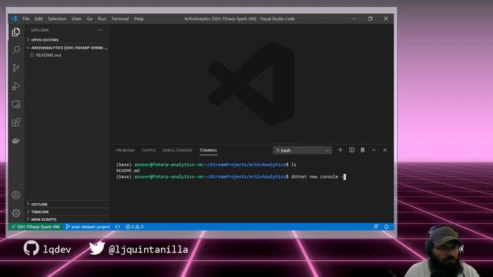
Task: Open the View menu
Action: click(x=76, y=18)
